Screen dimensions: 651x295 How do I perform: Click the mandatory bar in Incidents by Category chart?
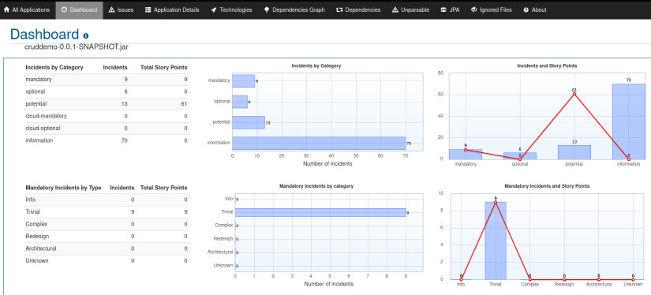point(243,81)
